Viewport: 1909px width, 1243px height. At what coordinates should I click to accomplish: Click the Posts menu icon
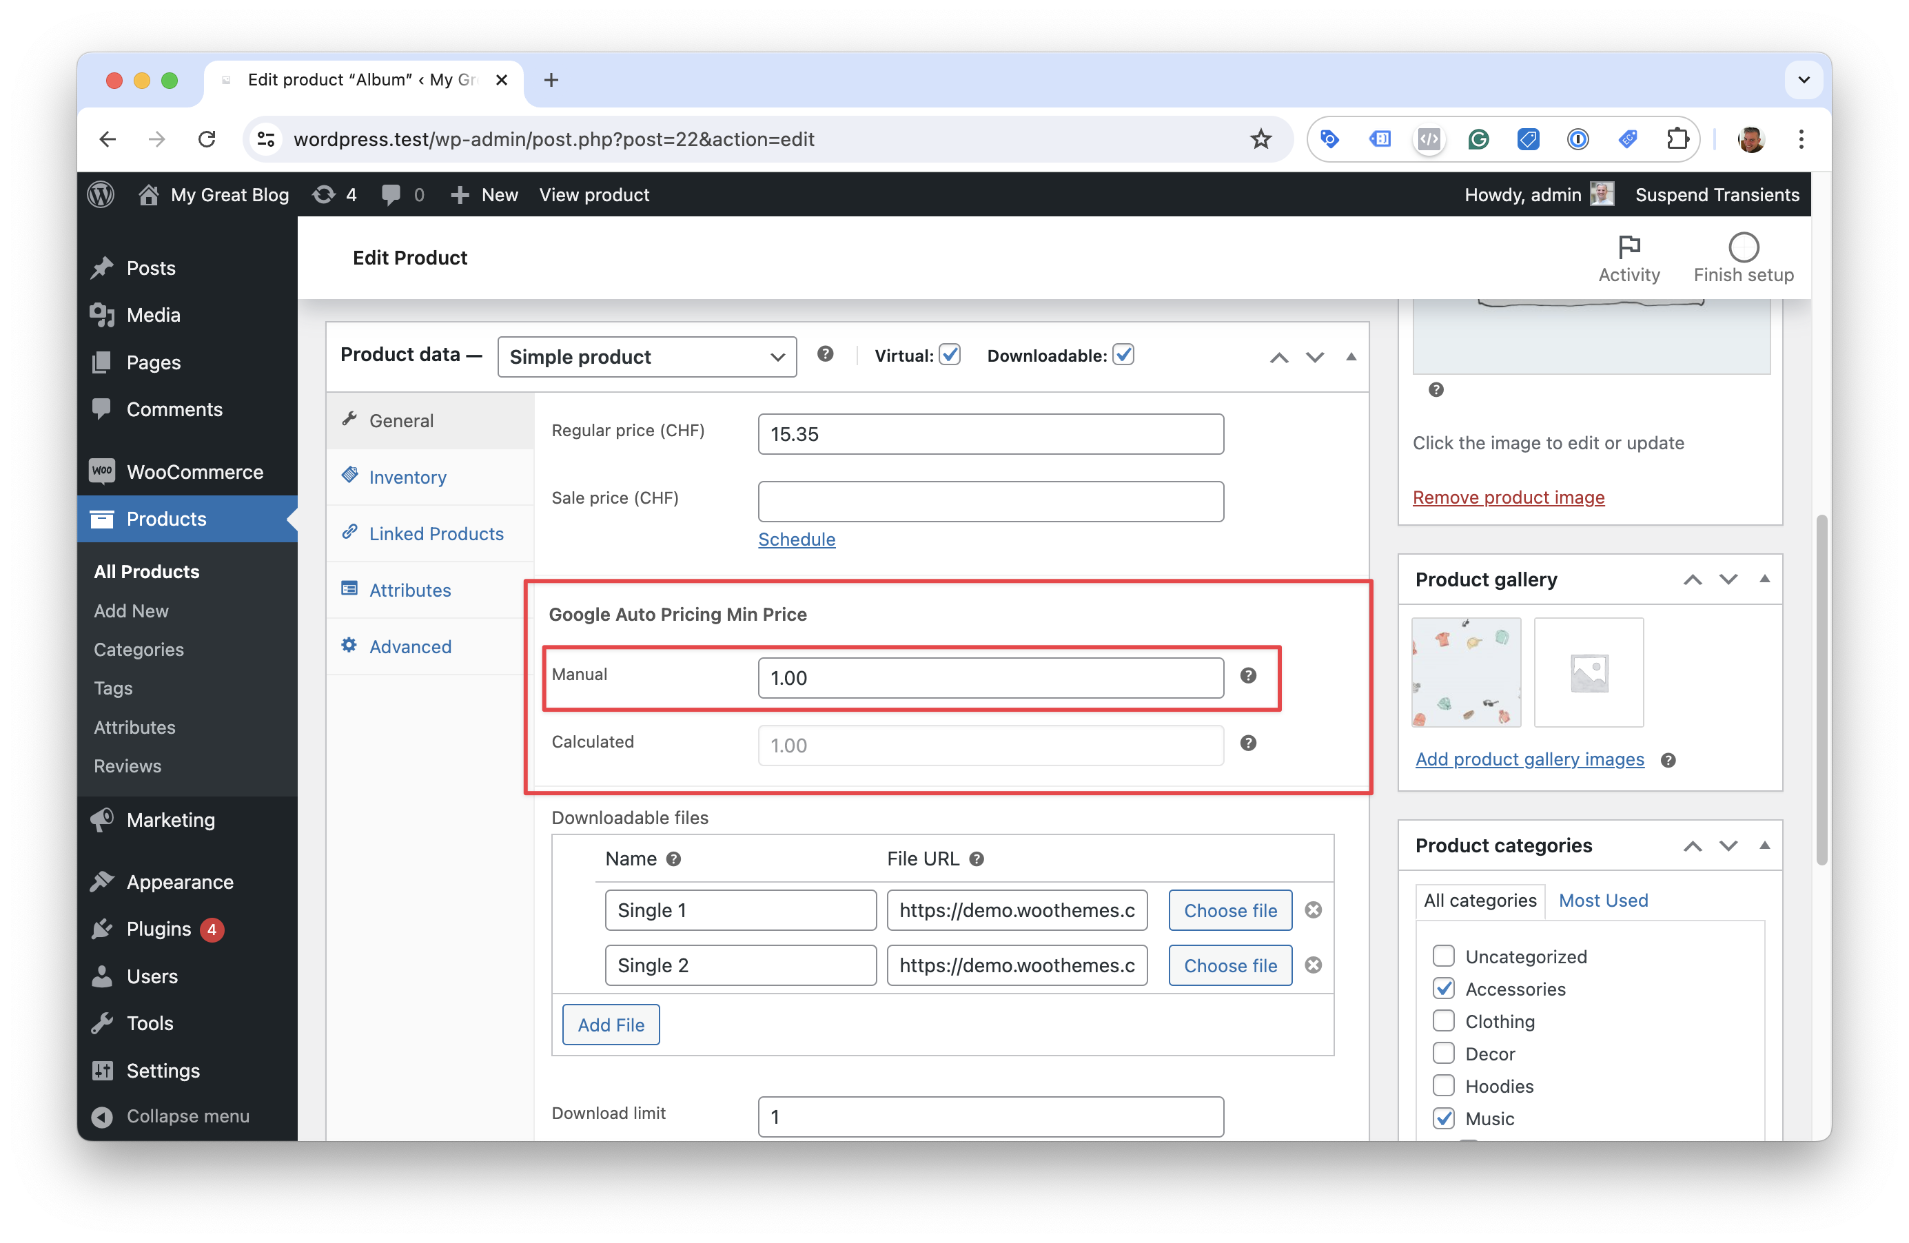click(x=107, y=267)
